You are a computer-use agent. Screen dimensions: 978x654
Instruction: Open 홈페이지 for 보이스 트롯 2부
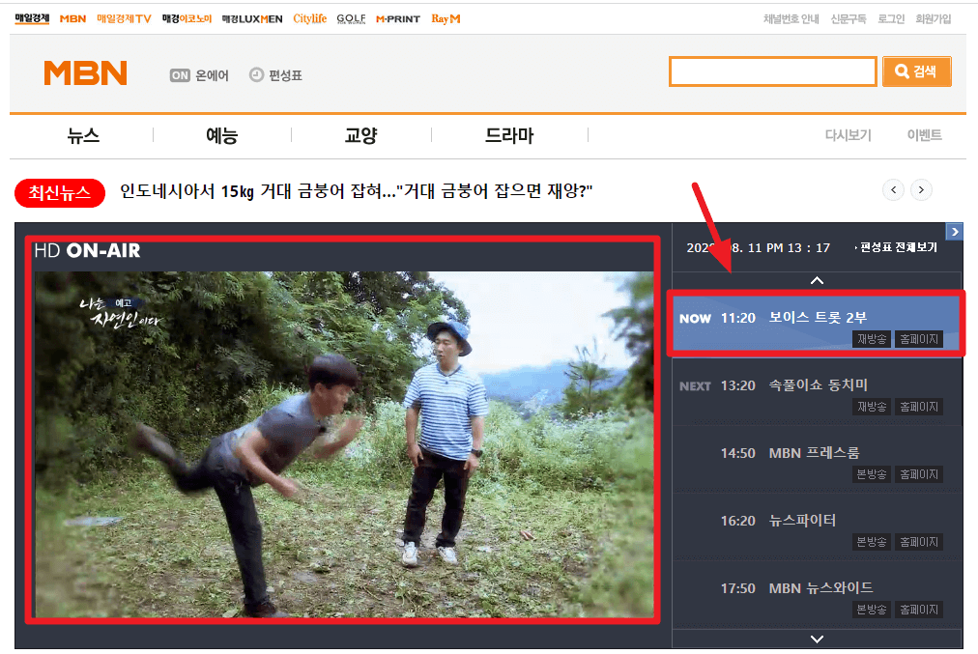(919, 339)
